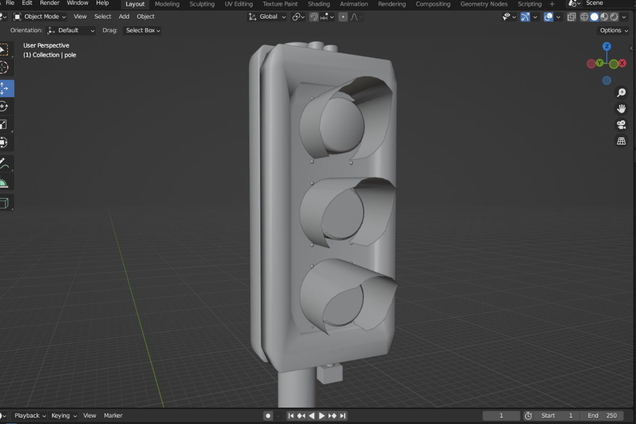
Task: Click the Options button in the header
Action: click(613, 30)
